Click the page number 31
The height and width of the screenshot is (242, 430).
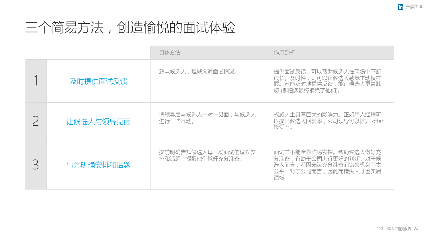pos(416,229)
